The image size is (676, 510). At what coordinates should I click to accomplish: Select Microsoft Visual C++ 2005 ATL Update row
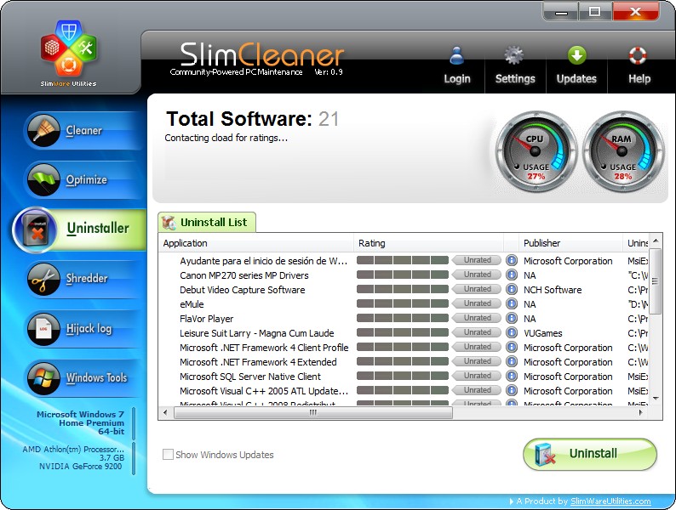(x=264, y=391)
